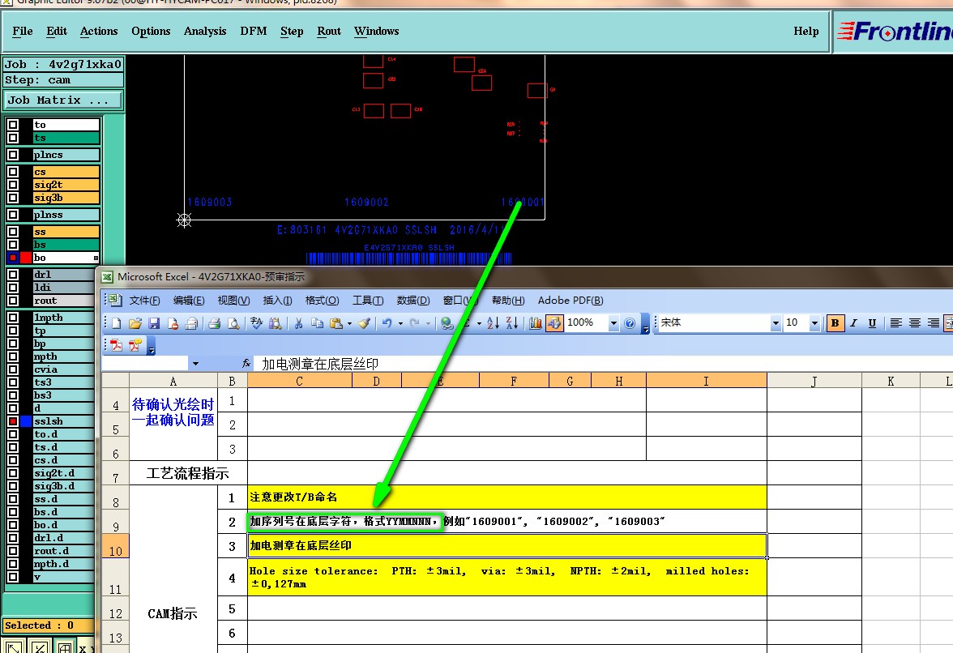Toggle the checkbox for layer 'mpth.d'
This screenshot has width=953, height=653.
click(13, 564)
